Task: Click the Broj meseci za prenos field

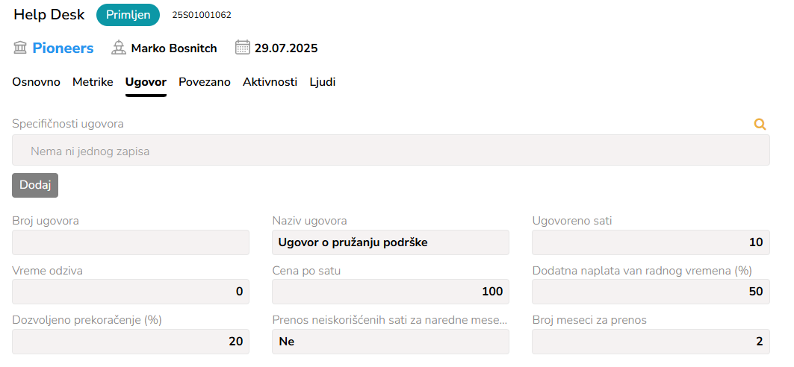Action: click(x=651, y=342)
